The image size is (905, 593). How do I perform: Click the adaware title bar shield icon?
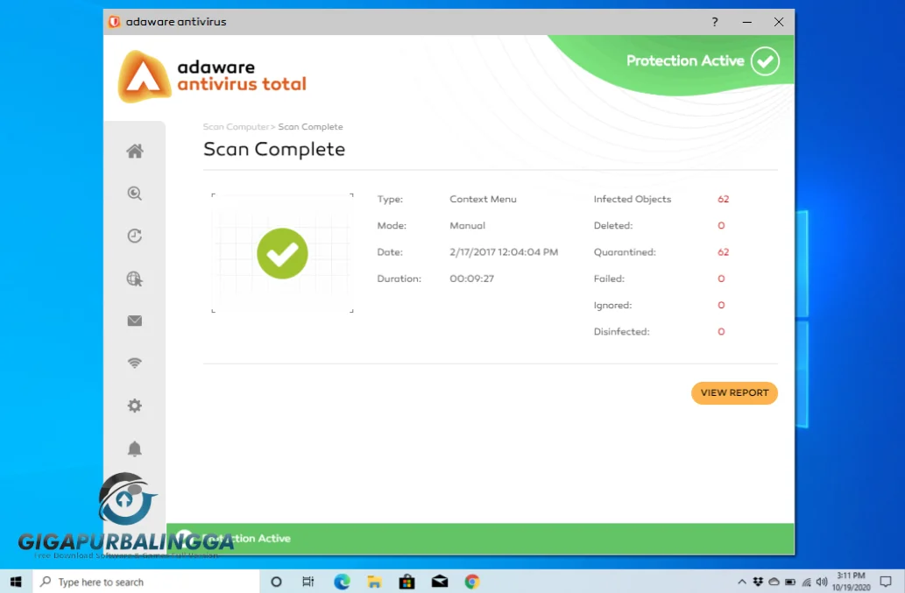[114, 21]
